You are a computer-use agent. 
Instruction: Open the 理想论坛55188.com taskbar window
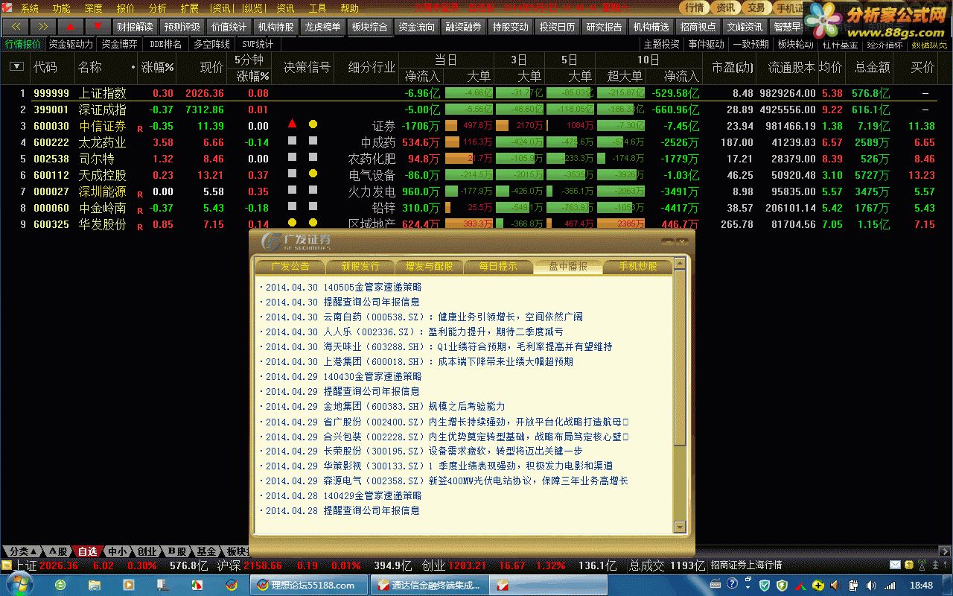point(310,585)
